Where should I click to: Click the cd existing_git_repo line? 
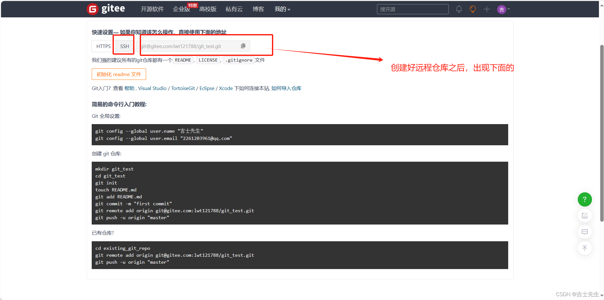point(123,248)
